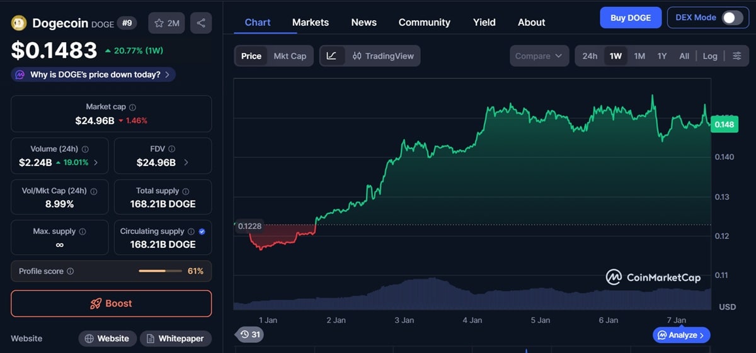Open the Website dropdown button
This screenshot has height=353, width=756.
click(107, 339)
